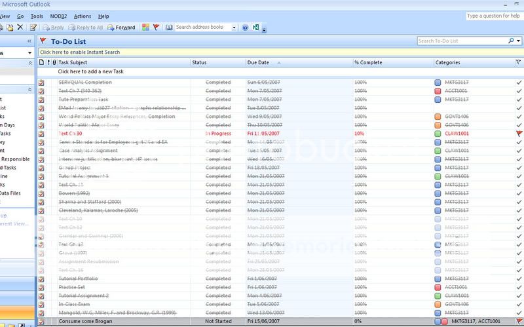The height and width of the screenshot is (327, 524).
Task: Click the task icon for Bowen (1992)
Action: 41,193
